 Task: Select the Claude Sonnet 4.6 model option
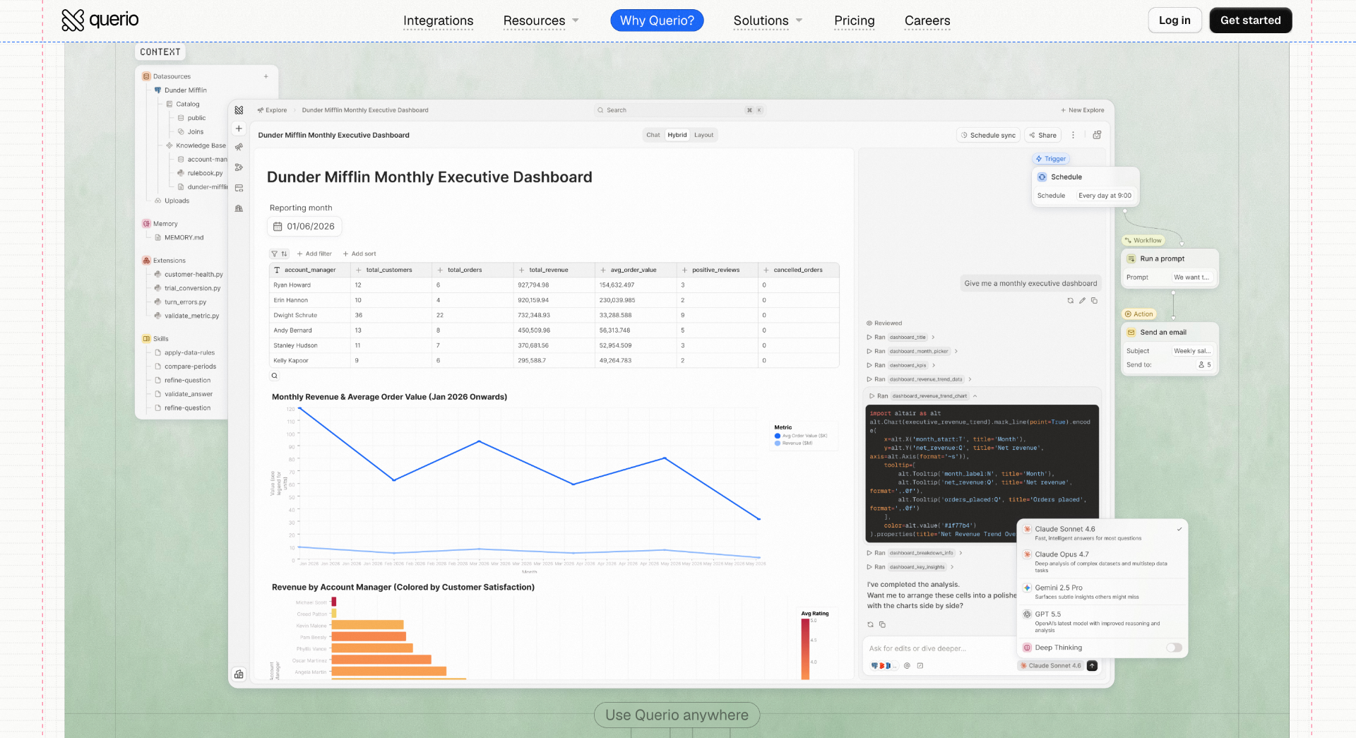coord(1102,533)
